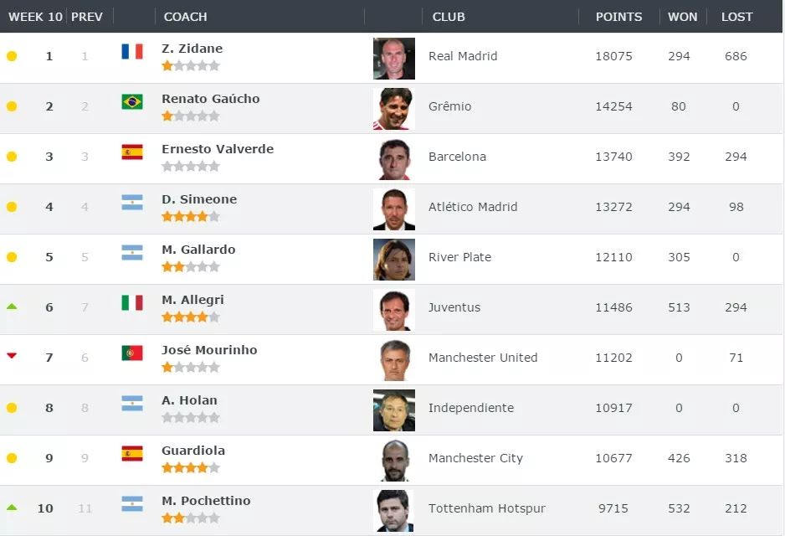Image resolution: width=785 pixels, height=536 pixels.
Task: Click the Spain flag beside Guardiola
Action: tap(132, 453)
